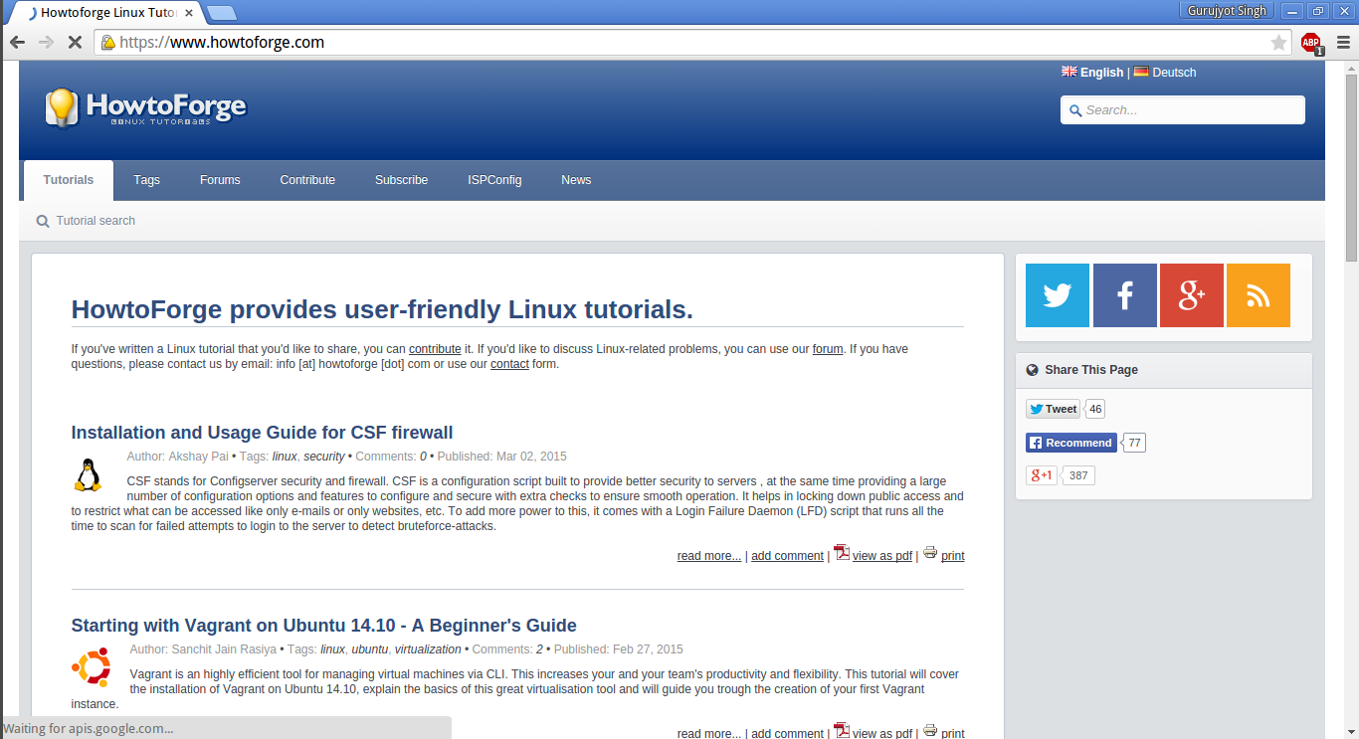
Task: Open the RSS feed tile
Action: (x=1259, y=295)
